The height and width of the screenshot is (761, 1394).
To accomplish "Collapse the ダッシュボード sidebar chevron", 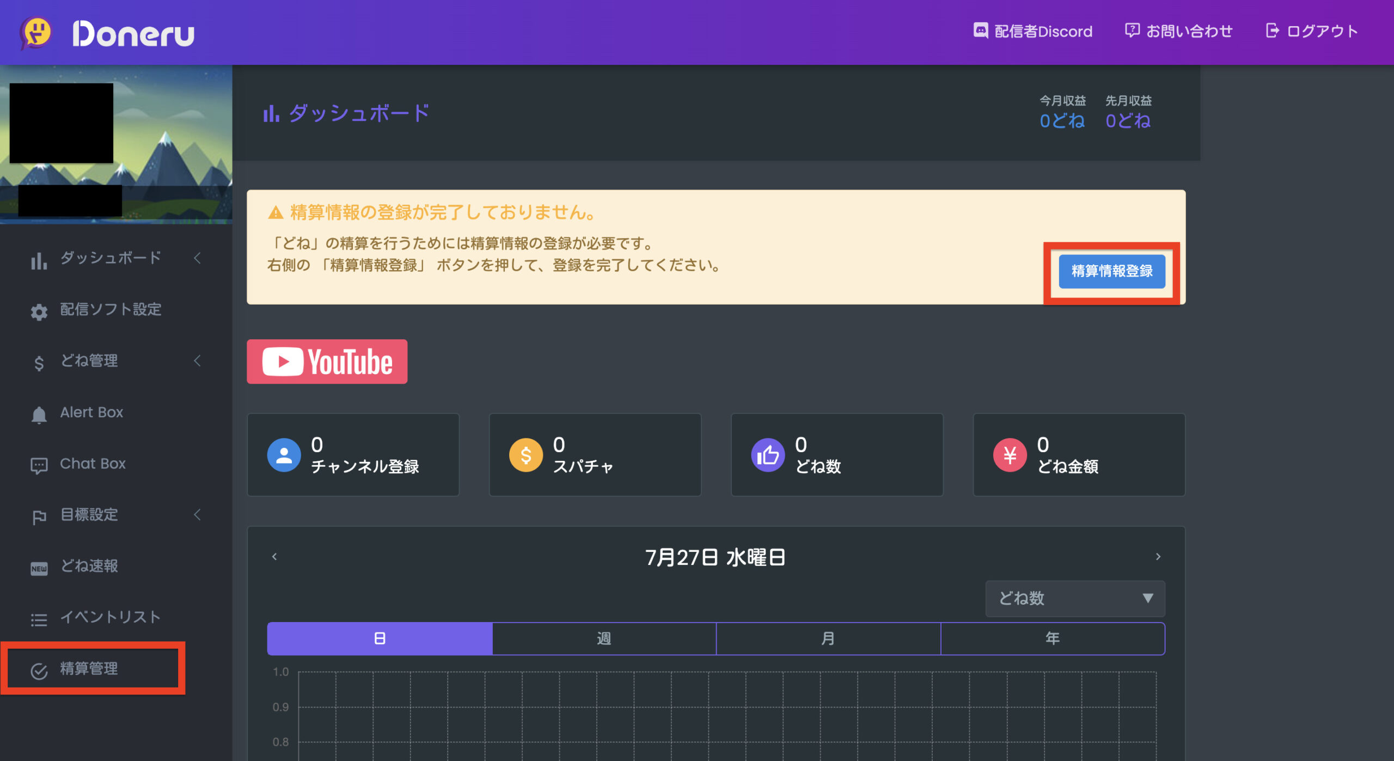I will pyautogui.click(x=198, y=258).
